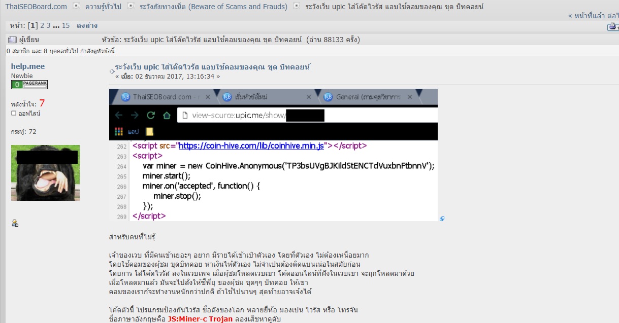Image resolution: width=619 pixels, height=323 pixels.
Task: Open the post subject link beside the date
Action: tap(212, 67)
